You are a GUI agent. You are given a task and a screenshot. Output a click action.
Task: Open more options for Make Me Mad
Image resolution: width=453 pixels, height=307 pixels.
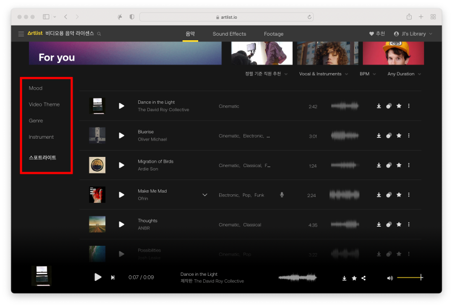(x=409, y=195)
